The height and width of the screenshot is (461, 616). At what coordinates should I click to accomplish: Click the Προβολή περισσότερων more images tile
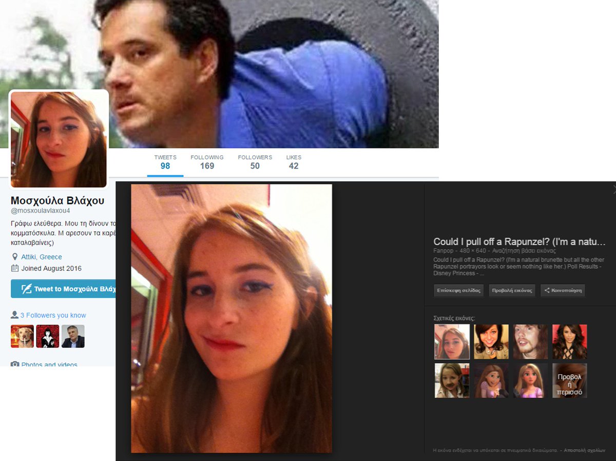click(570, 380)
